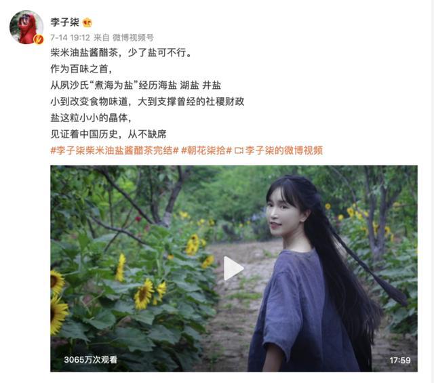Image resolution: width=434 pixels, height=383 pixels.
Task: Open the username 李子柒 profile link
Action: click(x=65, y=22)
